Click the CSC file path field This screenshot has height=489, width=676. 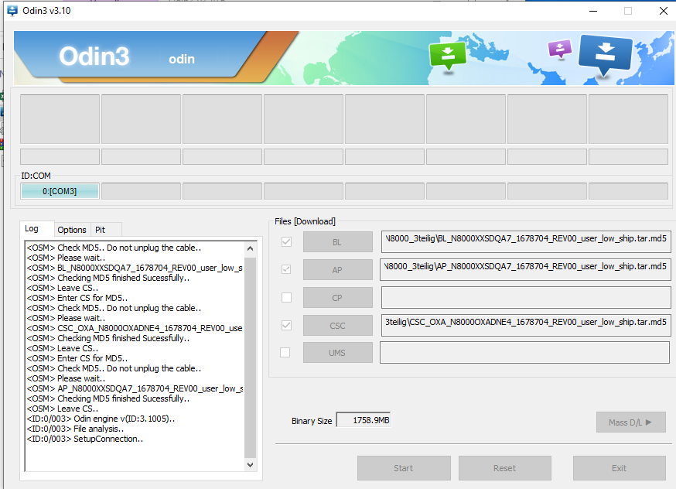pos(525,325)
